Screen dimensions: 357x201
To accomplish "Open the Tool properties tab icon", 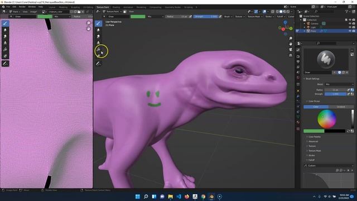I will (298, 50).
